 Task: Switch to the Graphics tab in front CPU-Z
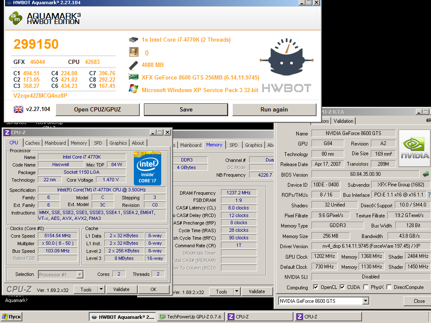tap(118, 143)
